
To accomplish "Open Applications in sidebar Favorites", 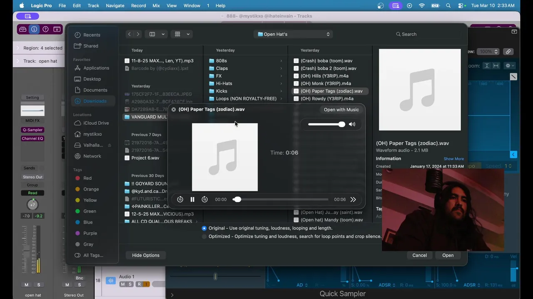I will coord(96,68).
